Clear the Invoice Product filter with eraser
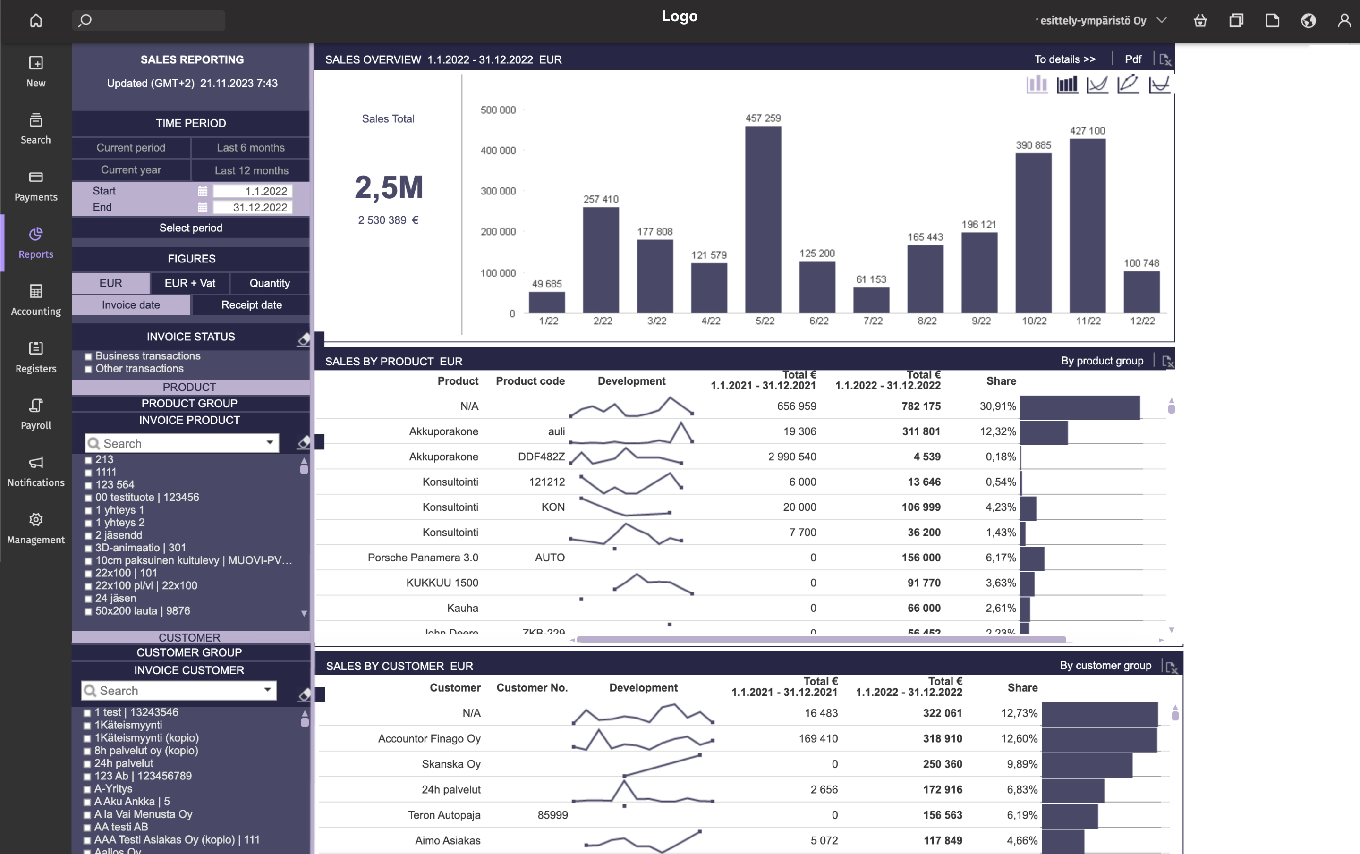 304,442
